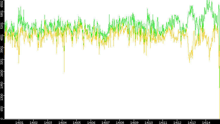Pick the 14:06 label on the time axis
Image resolution: width=220 pixels, height=124 pixels.
click(91, 123)
